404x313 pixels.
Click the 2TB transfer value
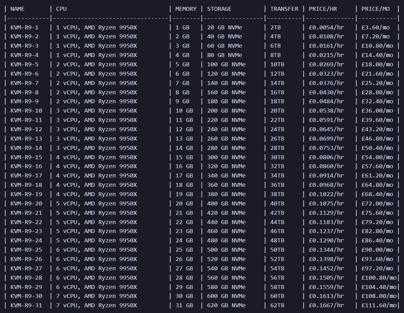(276, 27)
